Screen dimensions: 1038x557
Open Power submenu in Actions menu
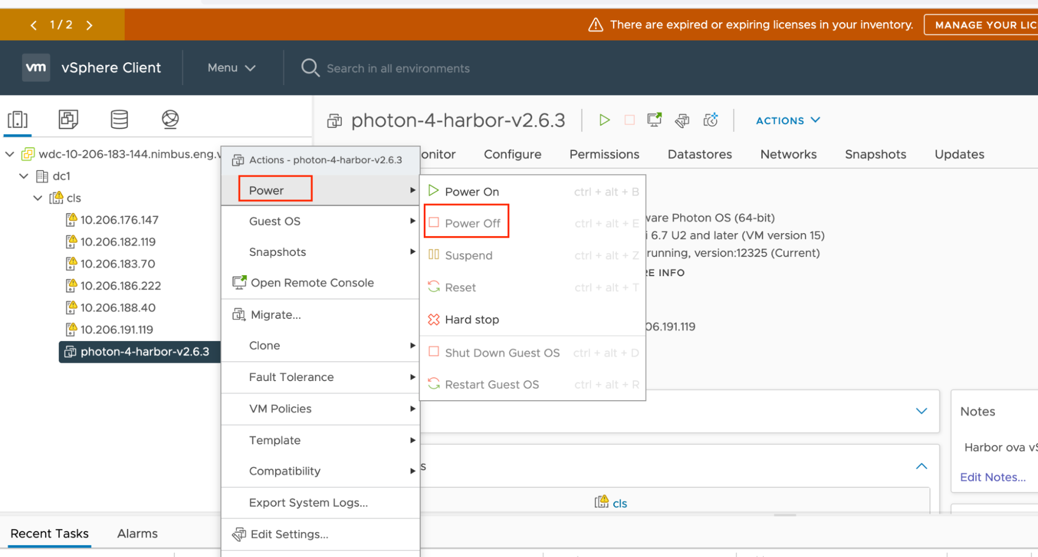(320, 190)
